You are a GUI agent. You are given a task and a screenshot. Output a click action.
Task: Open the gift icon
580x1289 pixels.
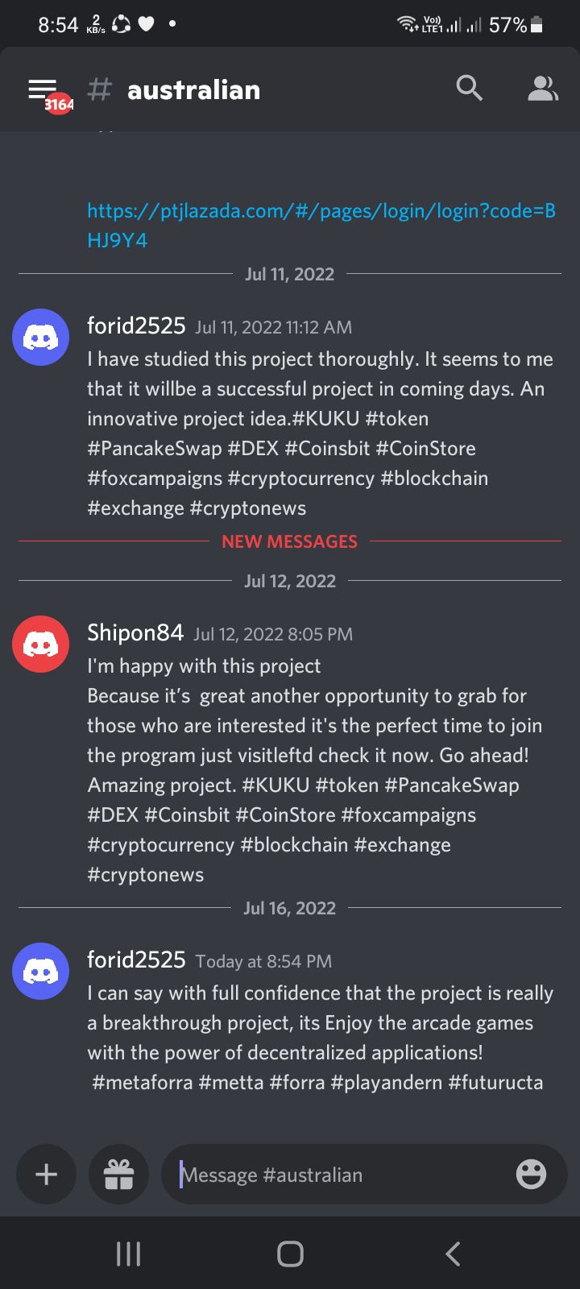click(118, 1175)
